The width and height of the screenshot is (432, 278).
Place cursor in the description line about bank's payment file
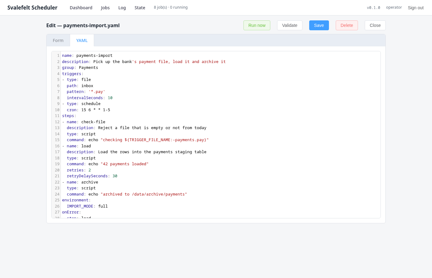144,62
